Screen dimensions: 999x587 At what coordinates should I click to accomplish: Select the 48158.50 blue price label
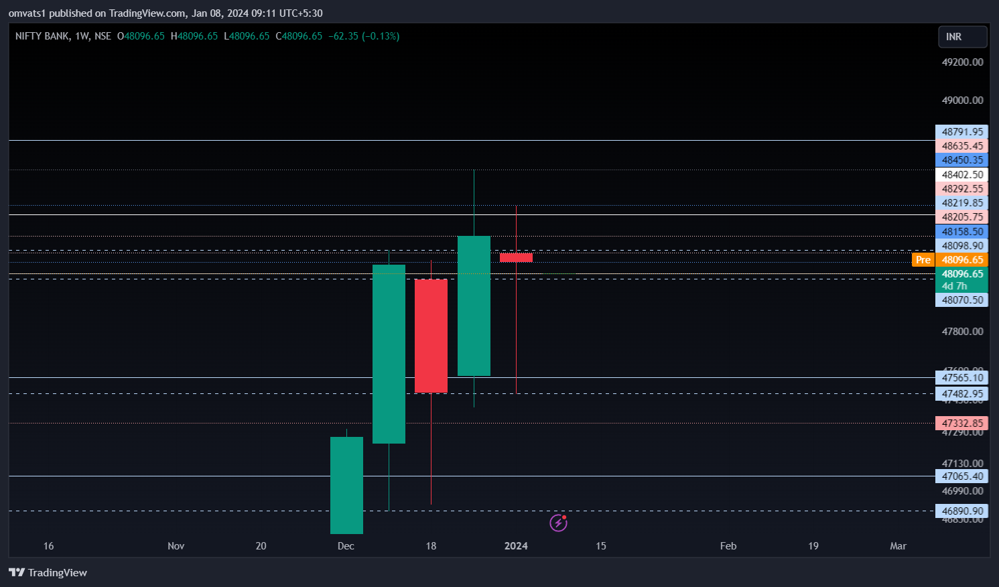[961, 232]
